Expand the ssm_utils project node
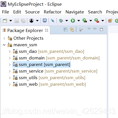 10,78
